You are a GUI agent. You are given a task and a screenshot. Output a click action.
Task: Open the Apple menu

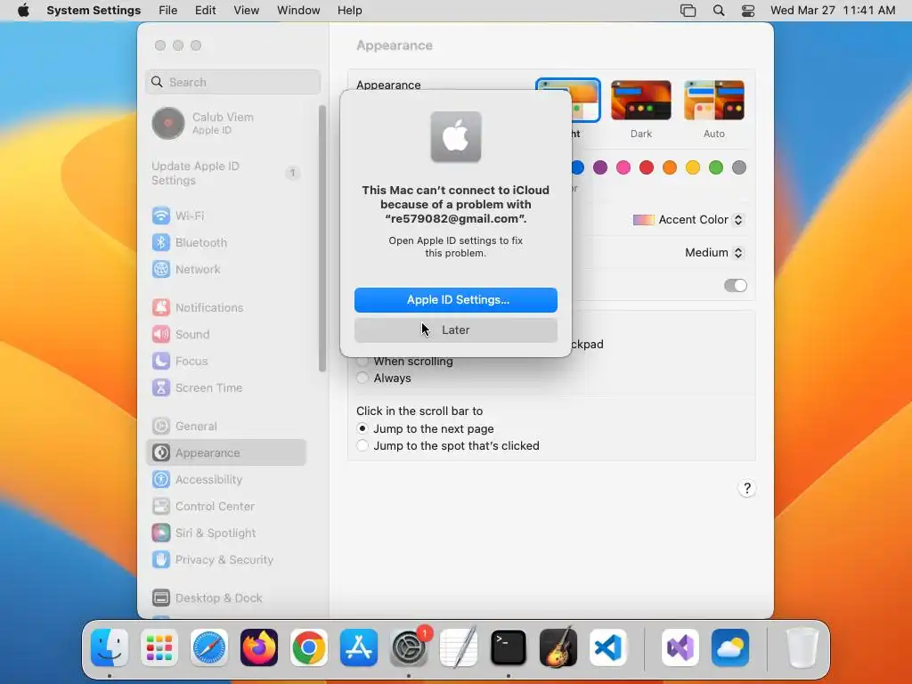tap(23, 11)
